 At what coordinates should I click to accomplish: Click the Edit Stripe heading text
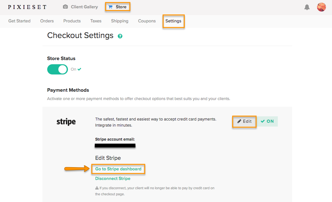(108, 158)
